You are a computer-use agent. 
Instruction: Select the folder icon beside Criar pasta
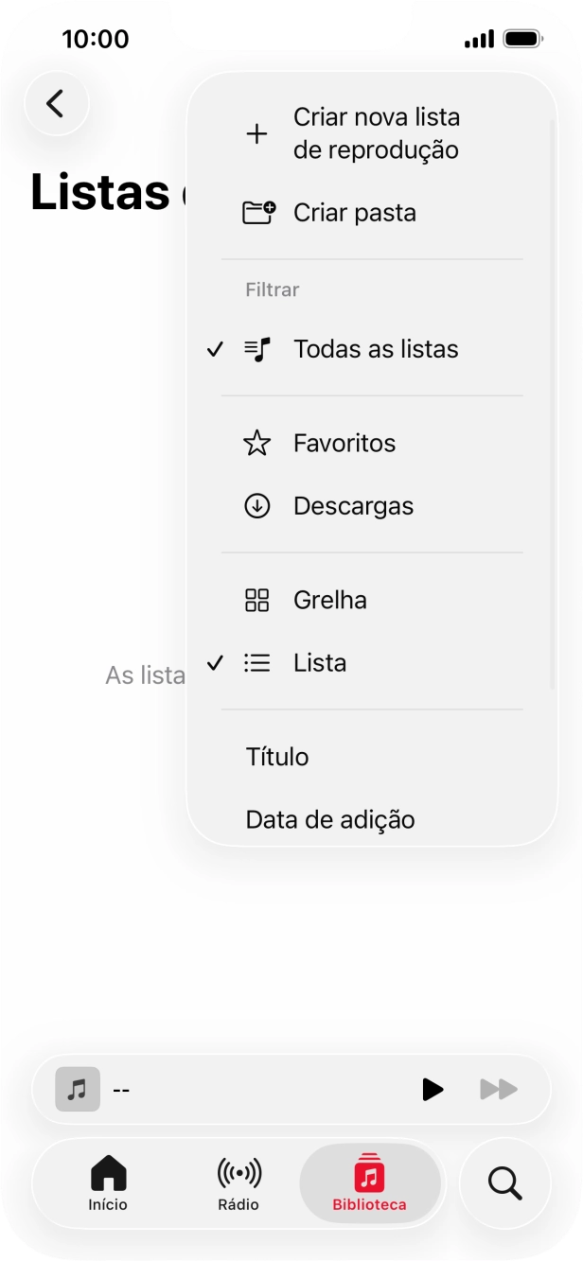click(x=256, y=212)
